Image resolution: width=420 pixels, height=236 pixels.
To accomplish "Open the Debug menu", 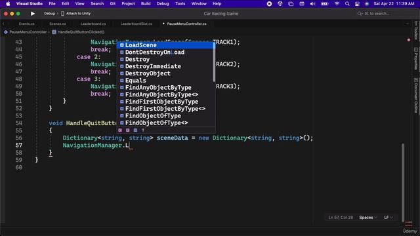I will pos(163,4).
